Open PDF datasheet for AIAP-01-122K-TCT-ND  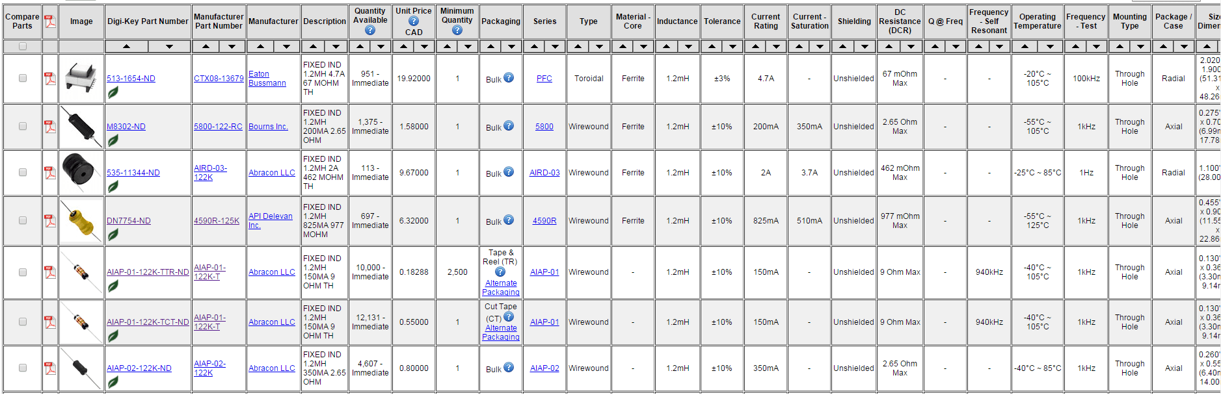click(x=50, y=322)
